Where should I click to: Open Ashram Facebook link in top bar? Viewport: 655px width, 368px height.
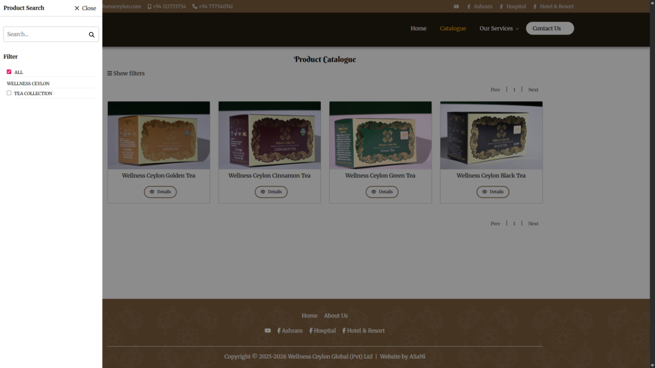[479, 7]
